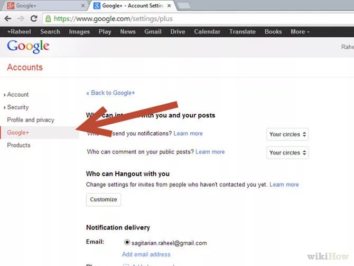Click the browser back arrow
Viewport: 354px width, 266px height.
coord(8,19)
